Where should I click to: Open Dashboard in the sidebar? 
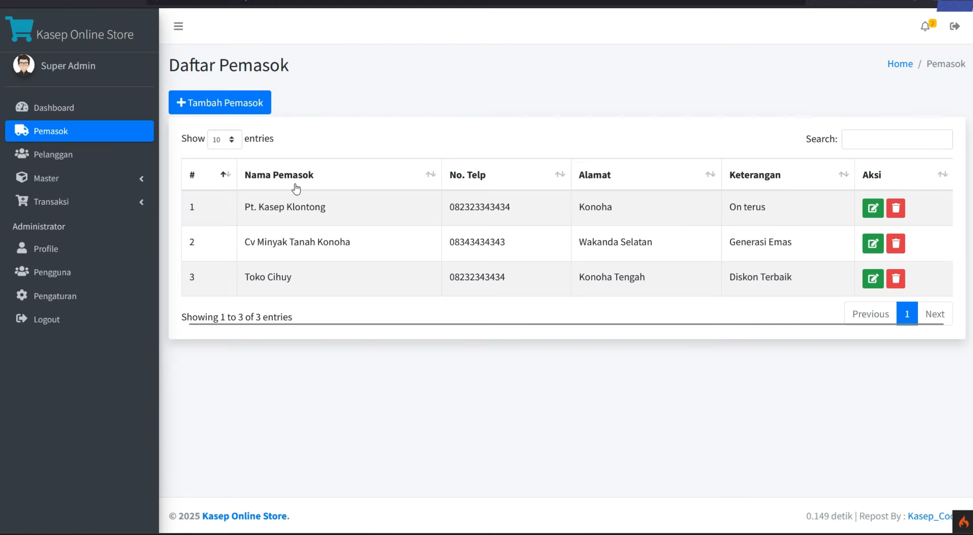(79, 108)
